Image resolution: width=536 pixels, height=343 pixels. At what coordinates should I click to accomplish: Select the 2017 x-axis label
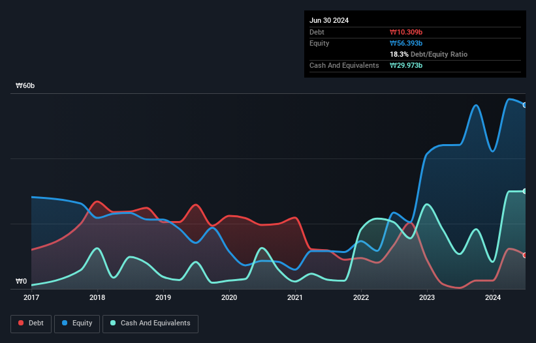click(31, 297)
